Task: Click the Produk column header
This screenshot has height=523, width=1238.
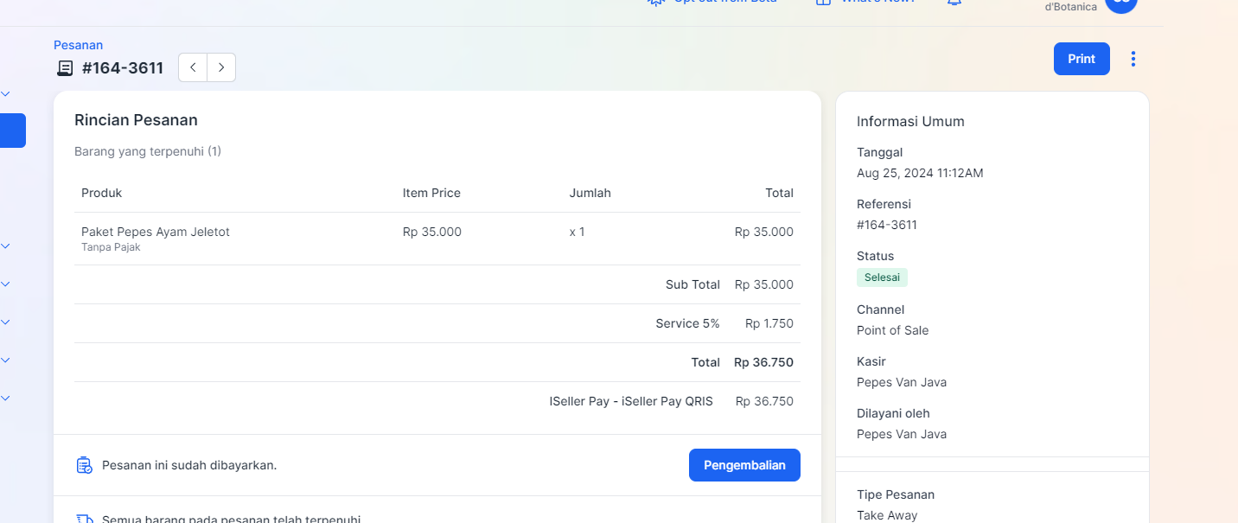Action: (101, 193)
